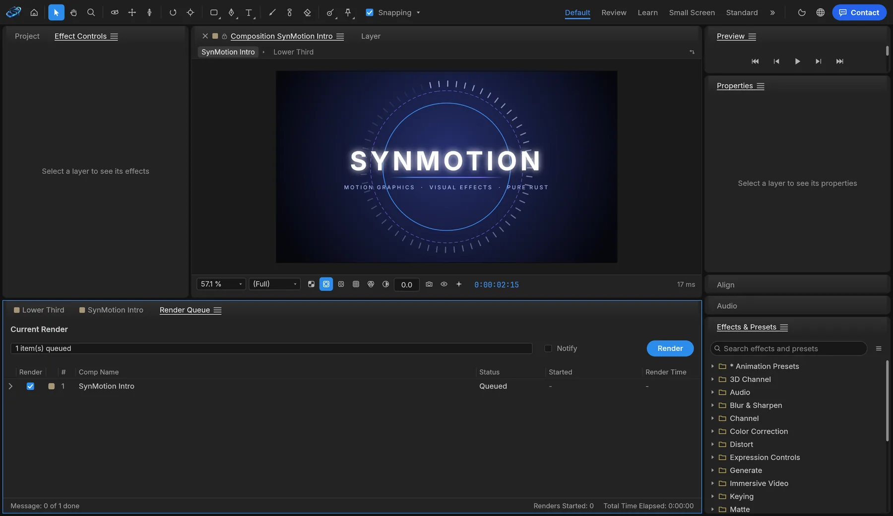Play the composition preview
This screenshot has height=516, width=893.
[x=797, y=61]
